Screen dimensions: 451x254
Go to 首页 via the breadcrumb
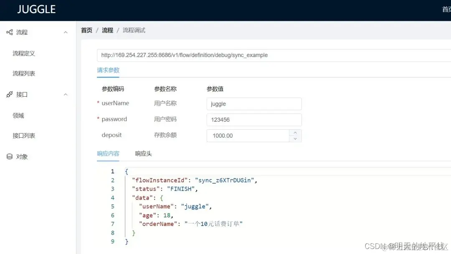coord(86,30)
